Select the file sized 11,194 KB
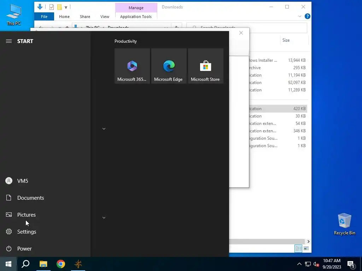This screenshot has height=271, width=362. 278,75
